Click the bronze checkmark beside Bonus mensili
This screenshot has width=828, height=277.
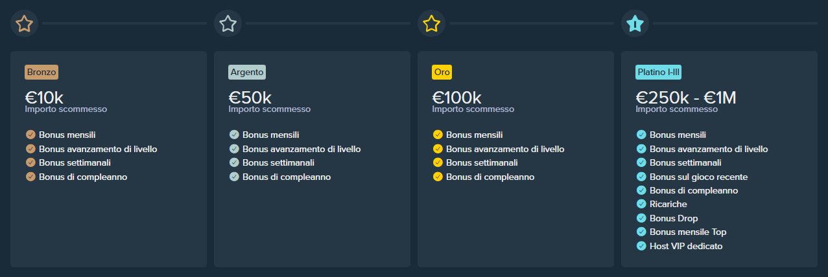[x=30, y=135]
